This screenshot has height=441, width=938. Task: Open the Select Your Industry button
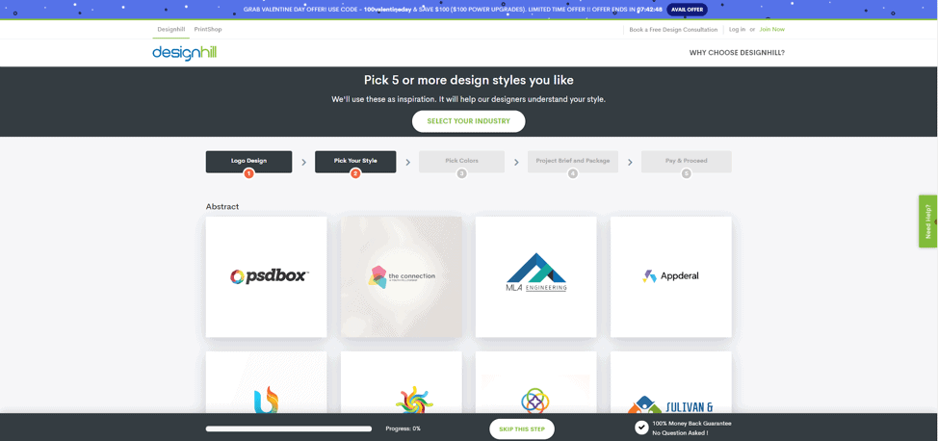click(468, 121)
